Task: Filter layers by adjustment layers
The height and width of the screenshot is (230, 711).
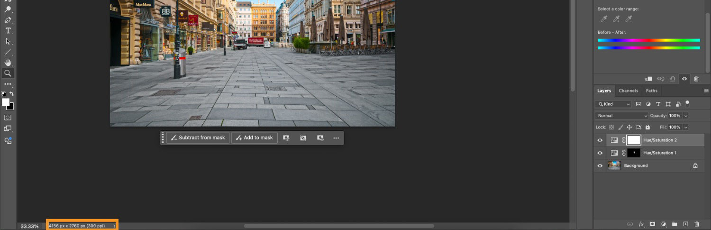Action: [648, 104]
